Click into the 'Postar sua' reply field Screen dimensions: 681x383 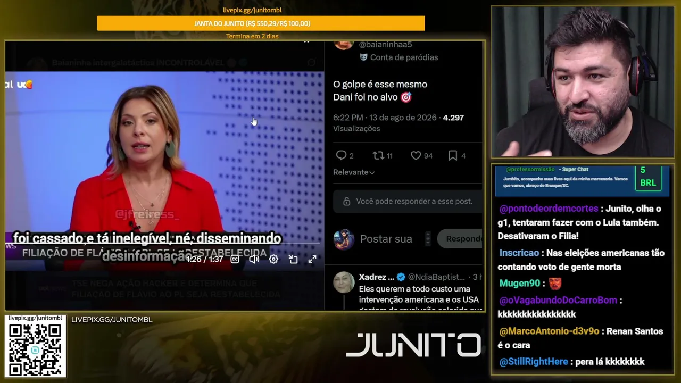386,239
